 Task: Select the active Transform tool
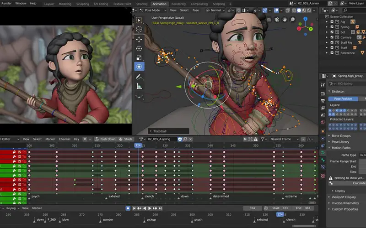pos(139,67)
